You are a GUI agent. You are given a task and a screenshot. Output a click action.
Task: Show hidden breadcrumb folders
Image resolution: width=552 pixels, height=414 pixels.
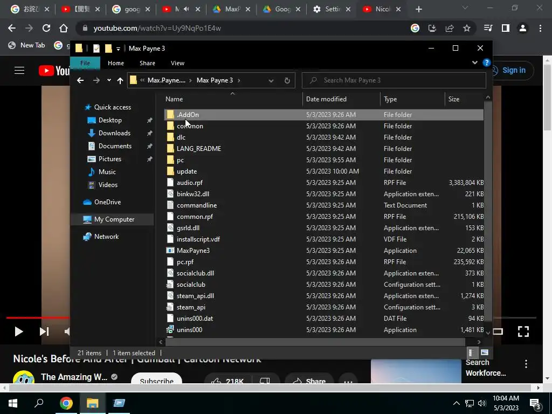142,81
